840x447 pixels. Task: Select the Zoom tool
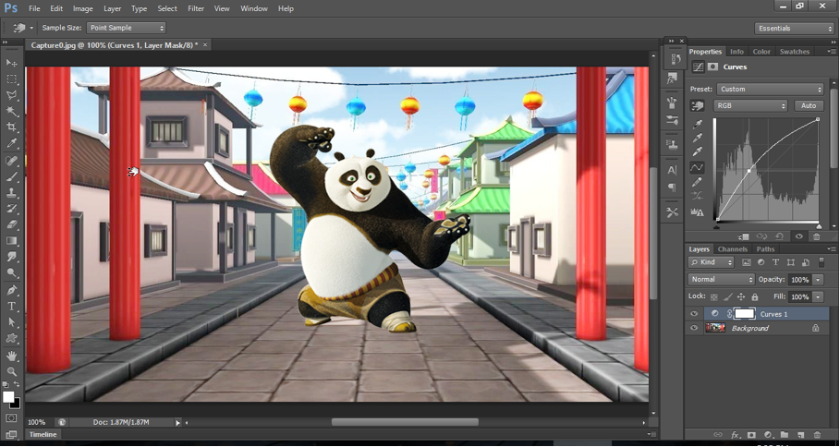pyautogui.click(x=12, y=371)
